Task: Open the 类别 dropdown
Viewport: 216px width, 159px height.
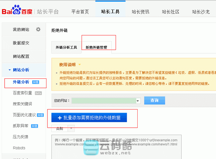Action: (63, 128)
